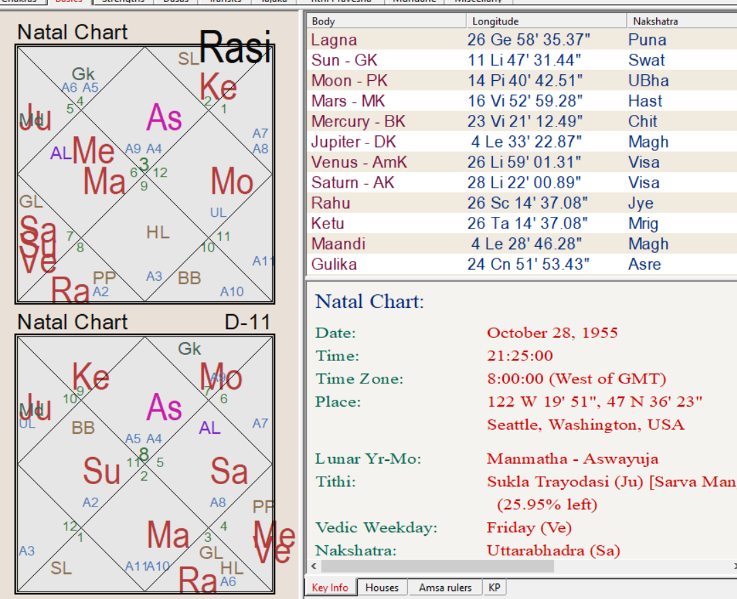Screen dimensions: 737x599
Task: Select the Maandi row
Action: click(521, 243)
